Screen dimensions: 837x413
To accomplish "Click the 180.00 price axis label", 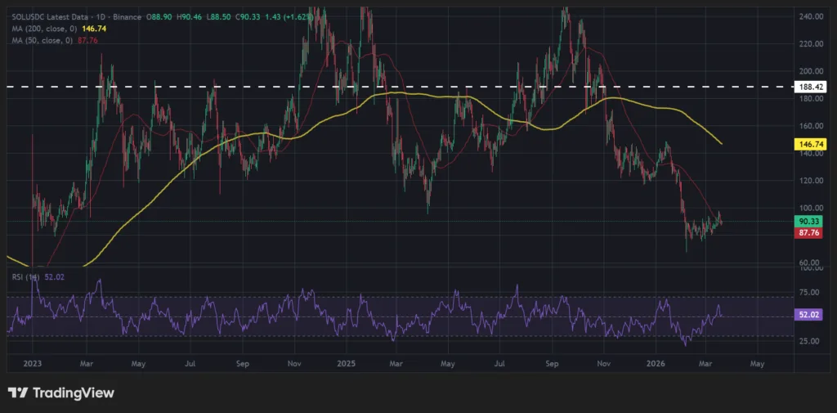I will (x=810, y=99).
